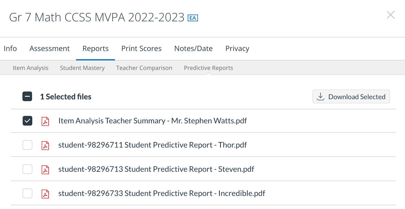The image size is (405, 209).
Task: Click the minus icon to deselect all files
Action: pos(27,97)
